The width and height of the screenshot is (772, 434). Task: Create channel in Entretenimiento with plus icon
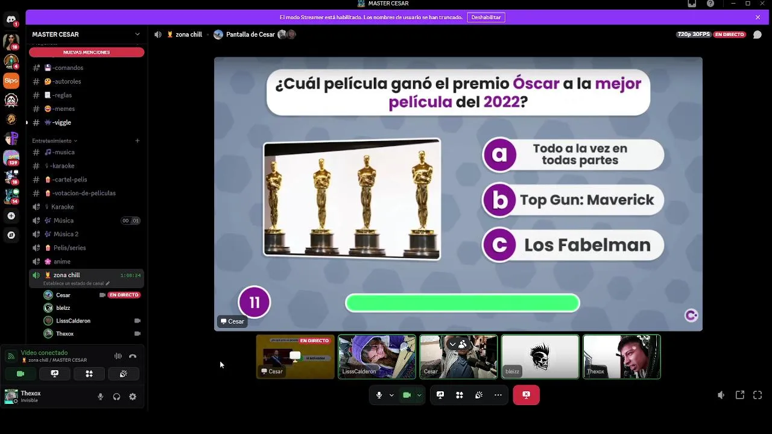pos(137,141)
